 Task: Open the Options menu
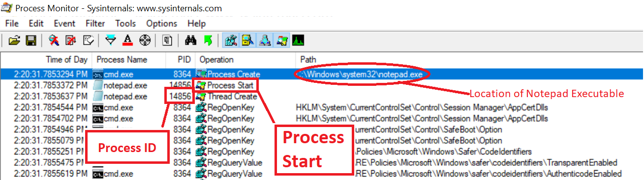click(161, 24)
